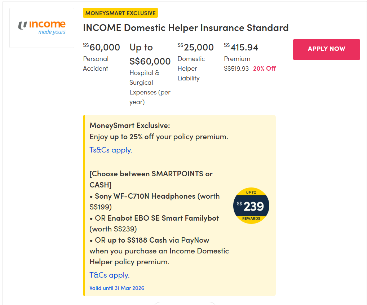Click the yellow MONEYSMART EXCLUSIVE tag
The height and width of the screenshot is (305, 367).
coord(120,13)
